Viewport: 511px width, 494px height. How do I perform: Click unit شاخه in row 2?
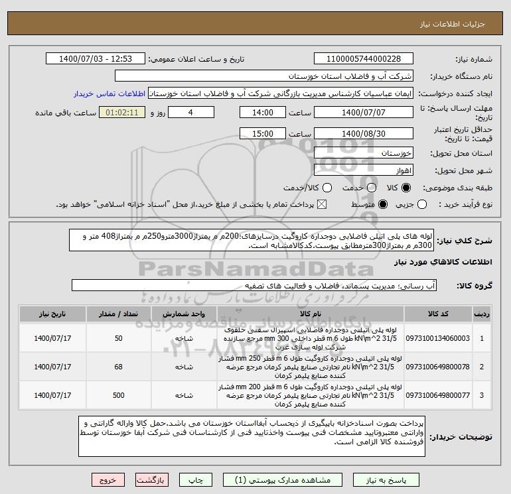point(184,367)
